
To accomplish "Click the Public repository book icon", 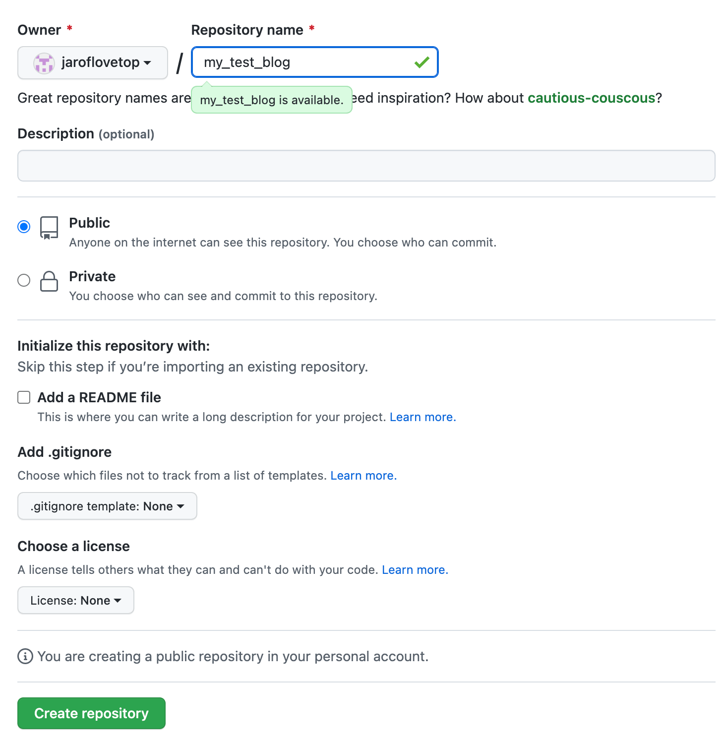I will 49,228.
